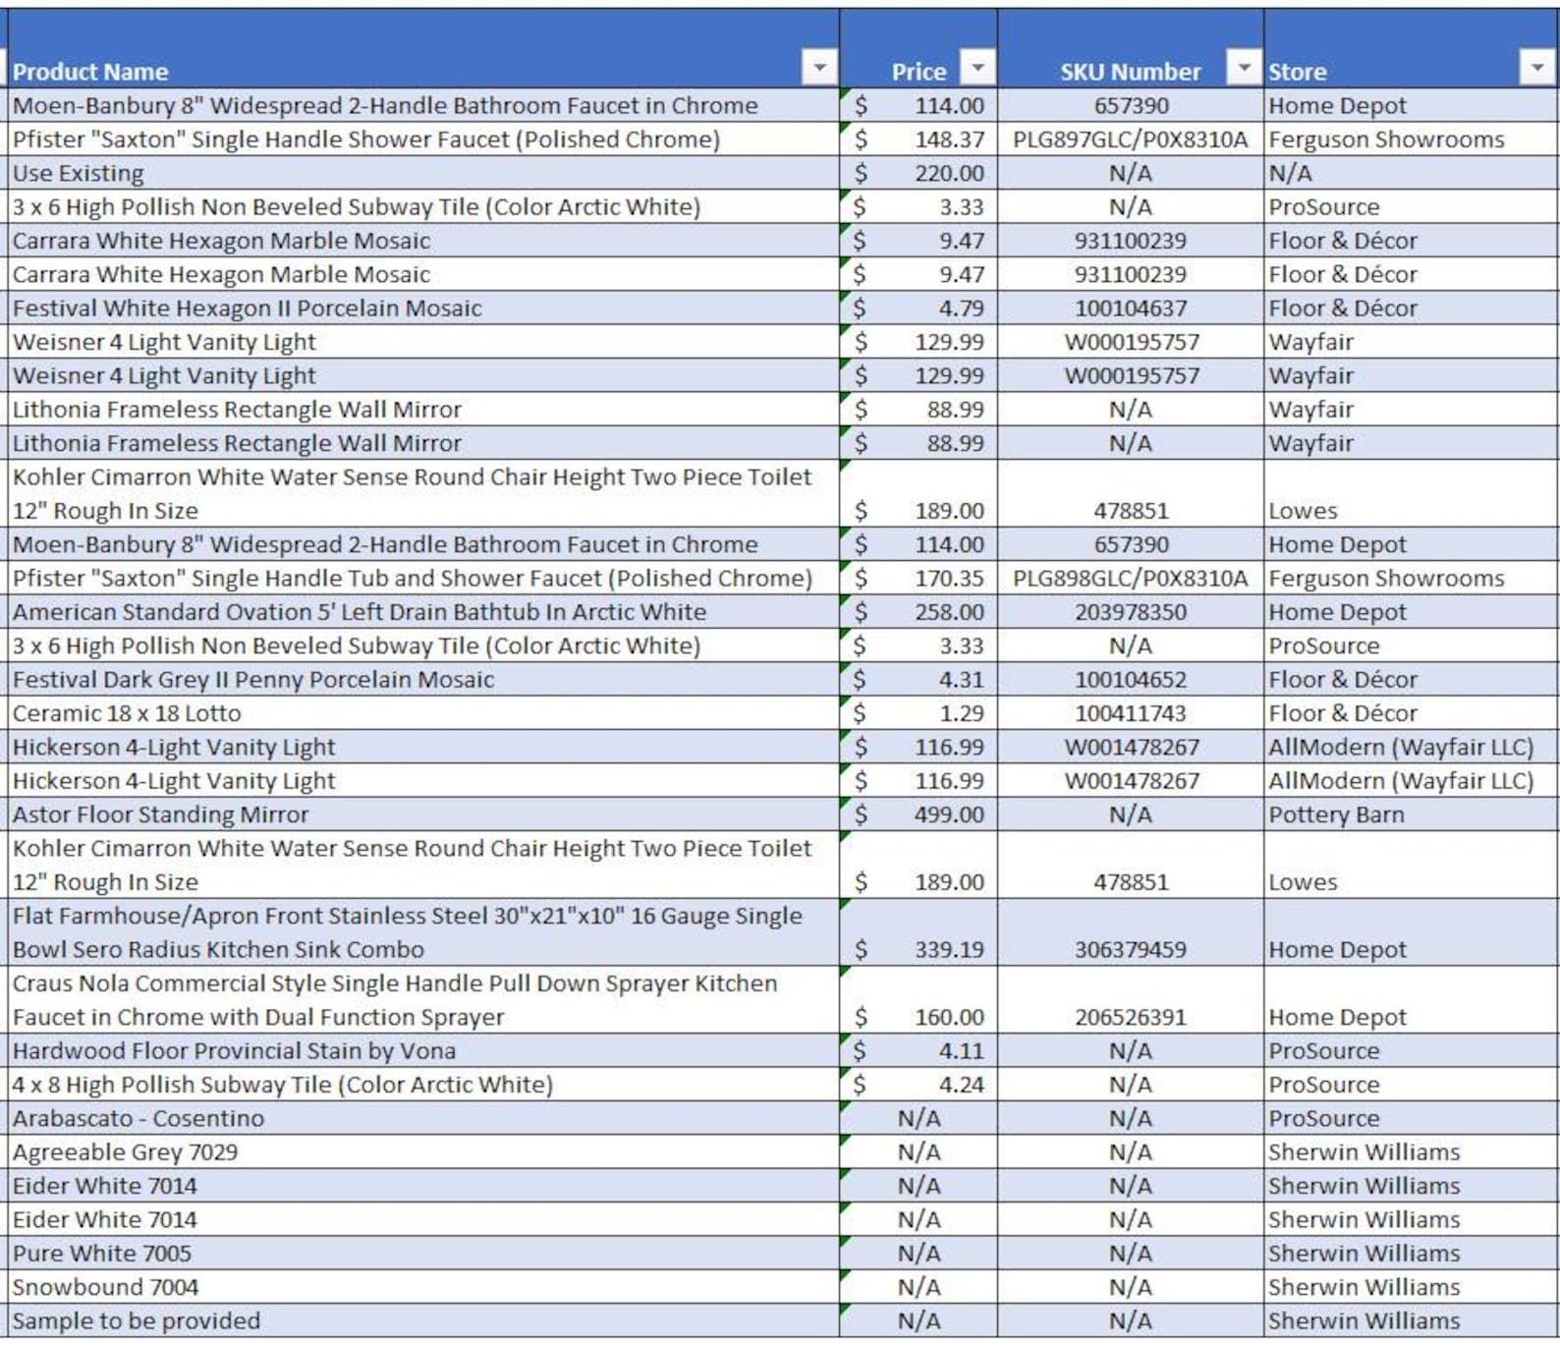Select the Agreeable Grey 7029 cell
This screenshot has width=1560, height=1345.
point(423,1151)
